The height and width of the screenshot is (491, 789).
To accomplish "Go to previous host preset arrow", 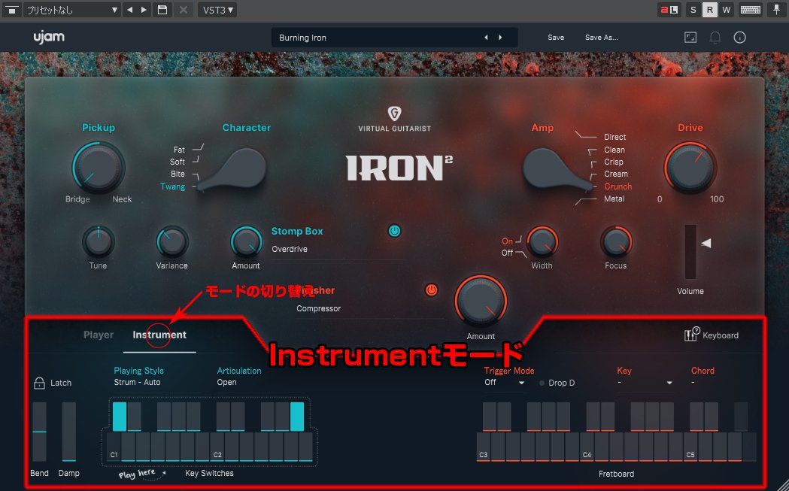I will [x=130, y=10].
